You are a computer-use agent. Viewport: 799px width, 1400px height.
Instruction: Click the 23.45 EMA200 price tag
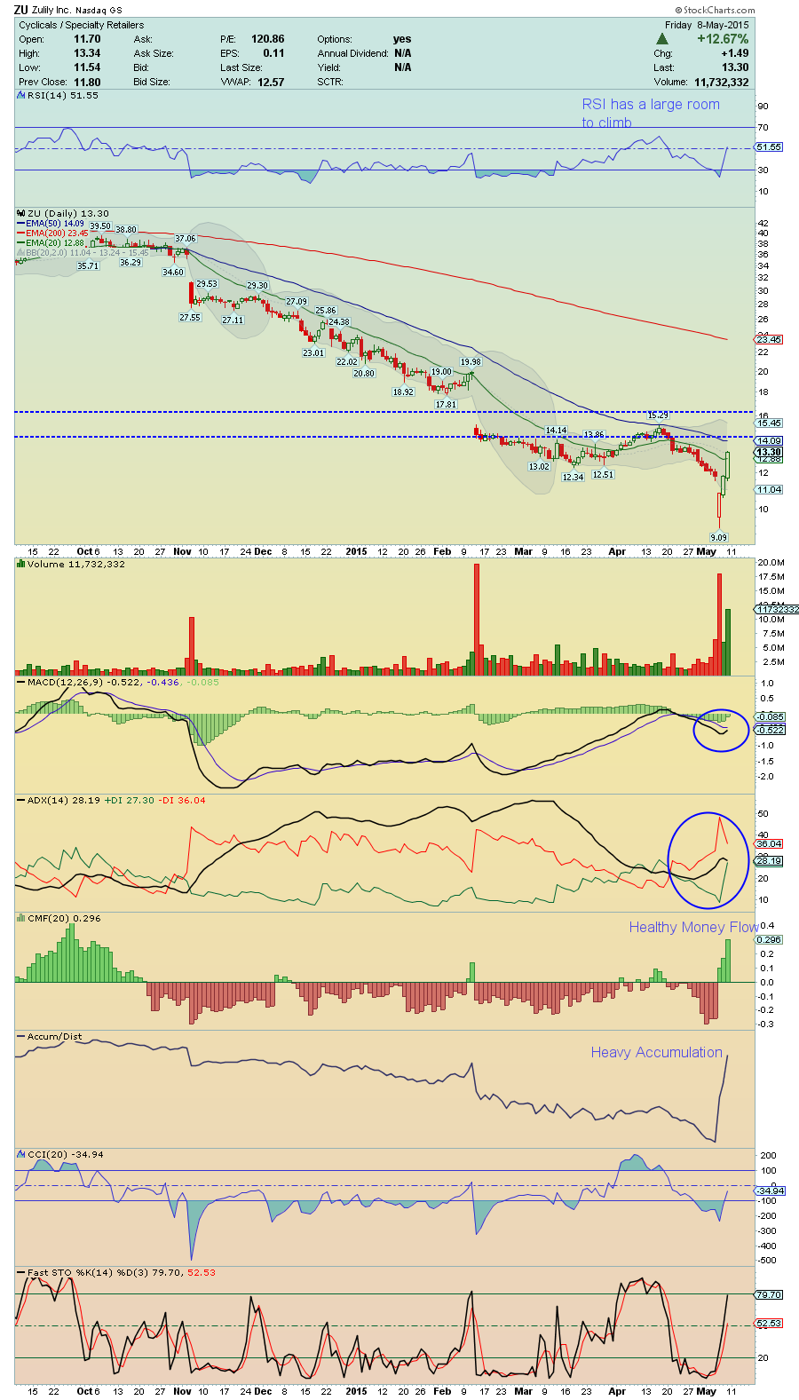point(769,339)
